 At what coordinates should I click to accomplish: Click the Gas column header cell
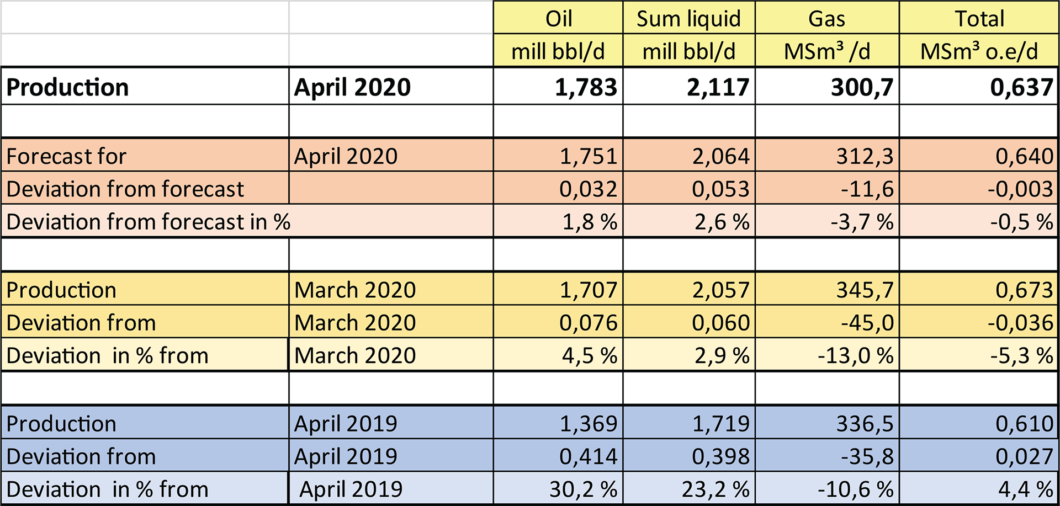pos(826,18)
